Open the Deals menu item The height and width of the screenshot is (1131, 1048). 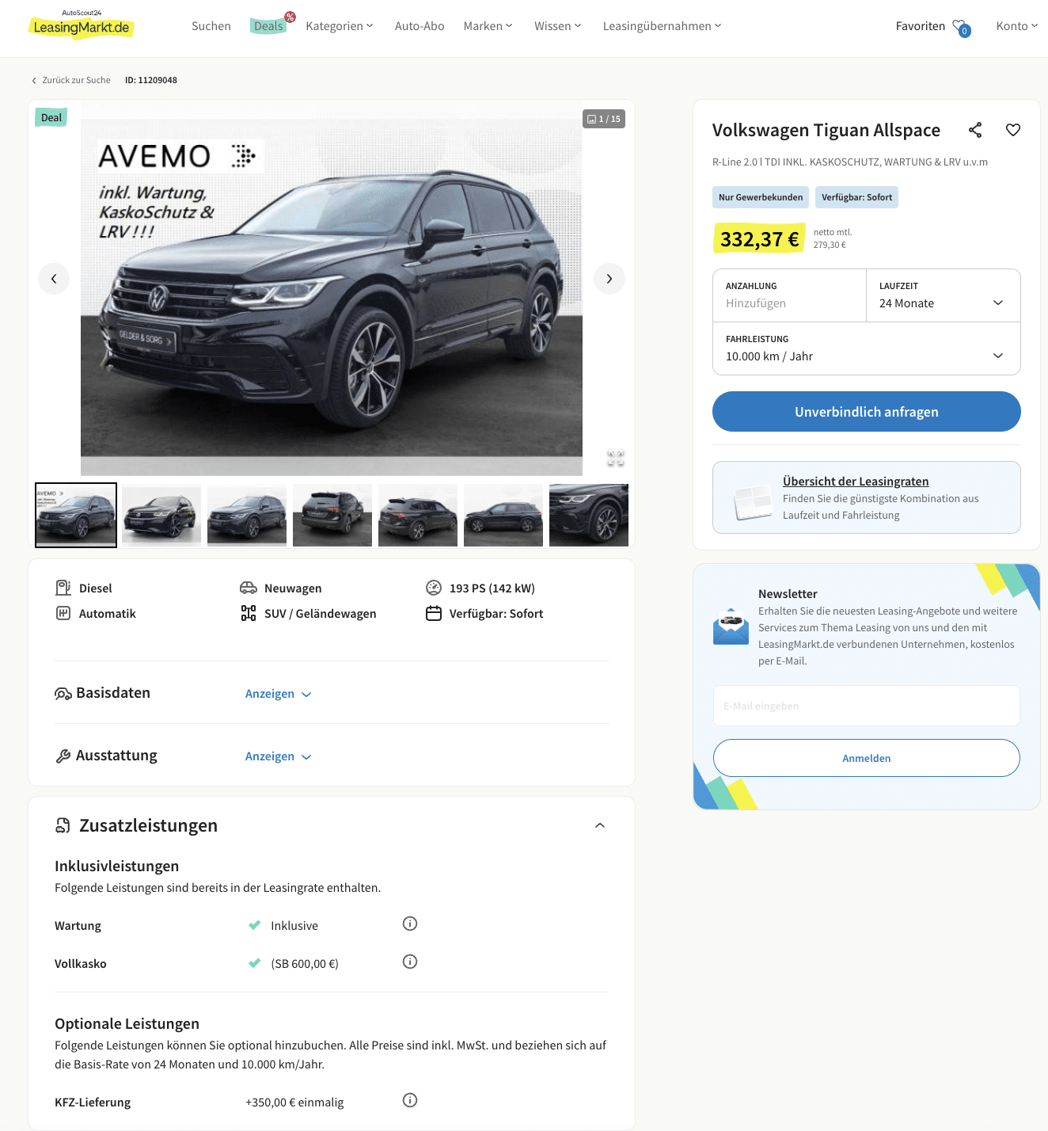point(269,26)
